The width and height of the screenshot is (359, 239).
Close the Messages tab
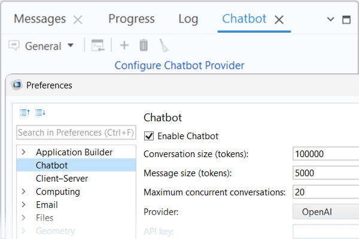click(x=78, y=19)
